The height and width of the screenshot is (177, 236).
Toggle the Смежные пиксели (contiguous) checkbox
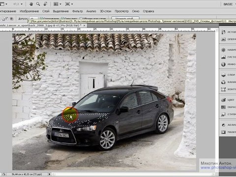(x=62, y=19)
